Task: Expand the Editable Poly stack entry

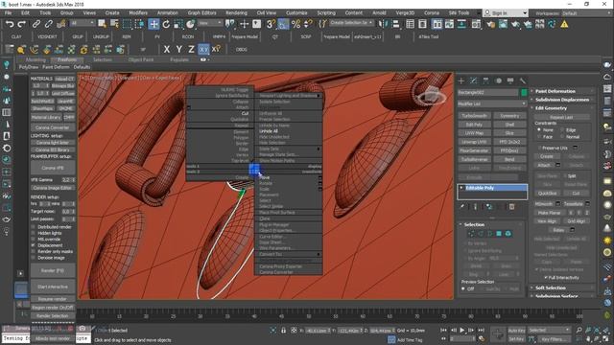Action: 461,188
